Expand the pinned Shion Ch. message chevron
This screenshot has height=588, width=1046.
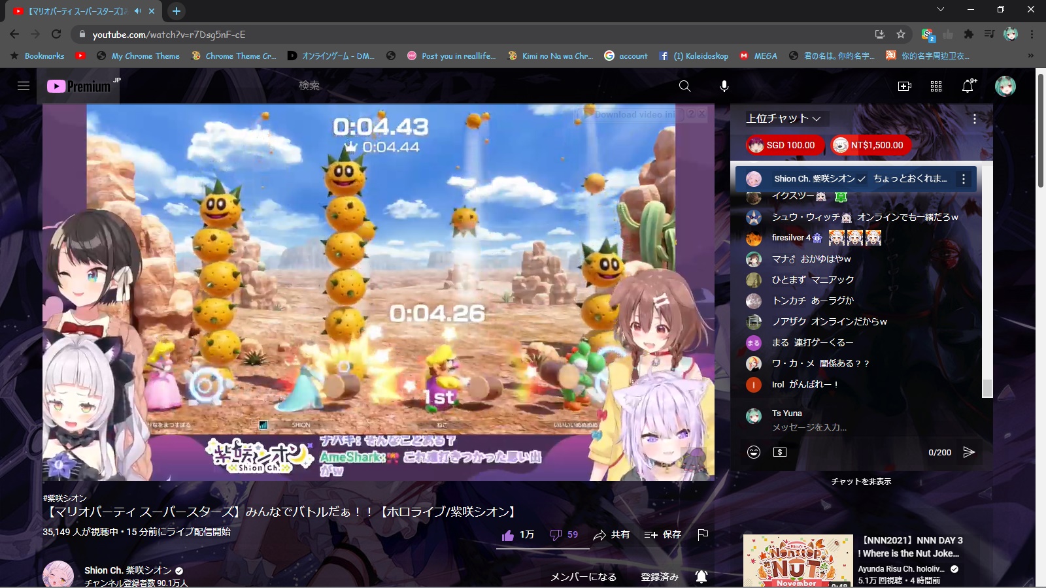pyautogui.click(x=862, y=179)
